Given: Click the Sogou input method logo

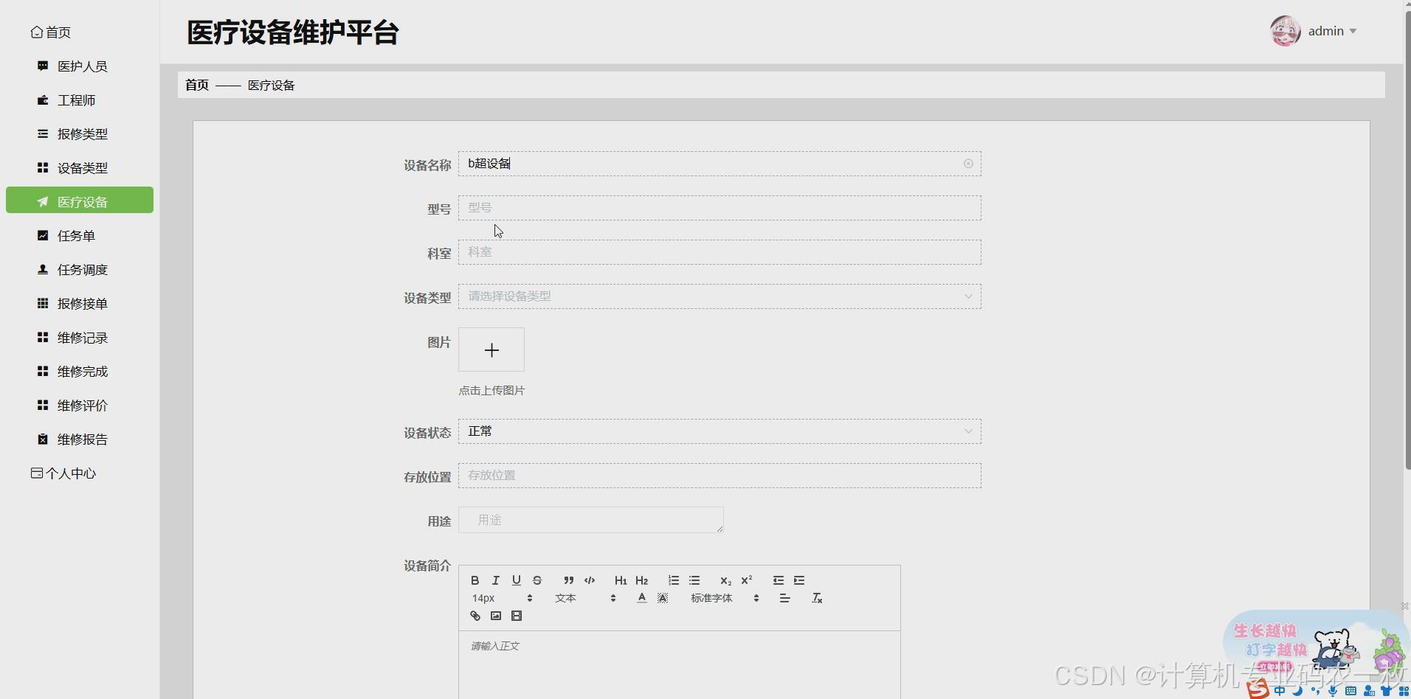Looking at the screenshot, I should (1258, 689).
